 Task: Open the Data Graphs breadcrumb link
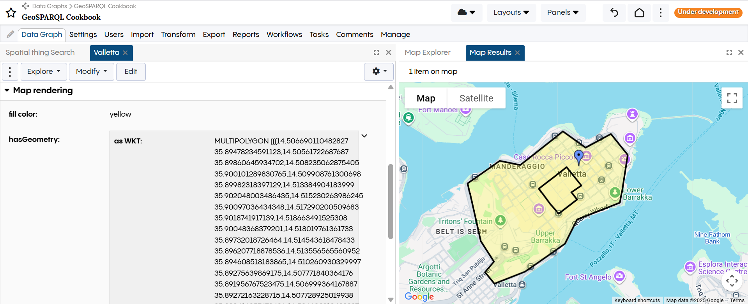(x=50, y=6)
